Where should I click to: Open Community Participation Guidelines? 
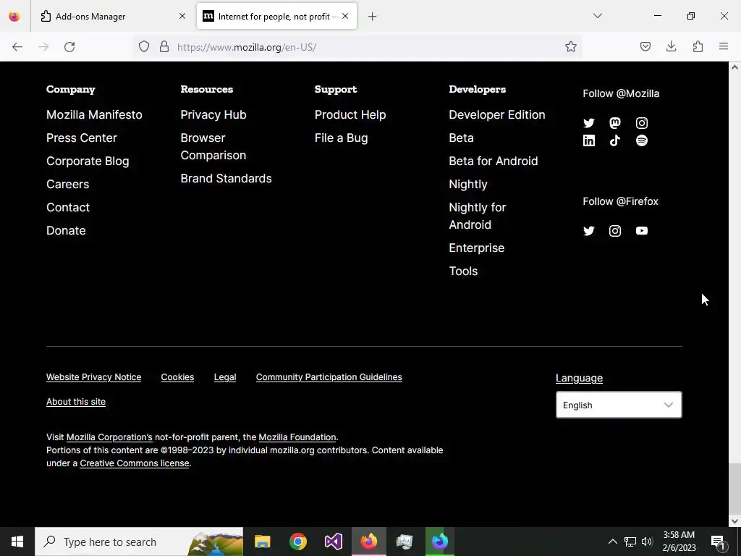[x=329, y=377]
